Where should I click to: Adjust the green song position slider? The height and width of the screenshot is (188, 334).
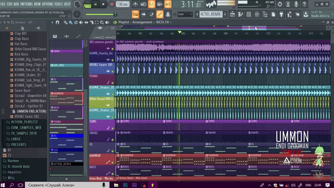click(101, 15)
